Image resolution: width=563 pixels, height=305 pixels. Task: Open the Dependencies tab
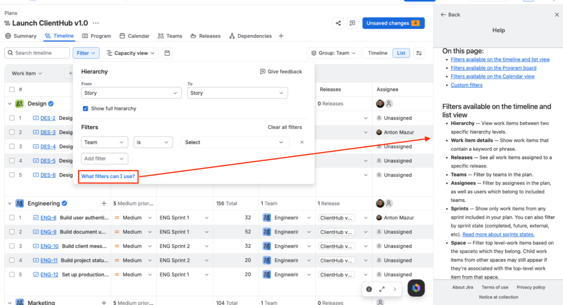(x=251, y=36)
